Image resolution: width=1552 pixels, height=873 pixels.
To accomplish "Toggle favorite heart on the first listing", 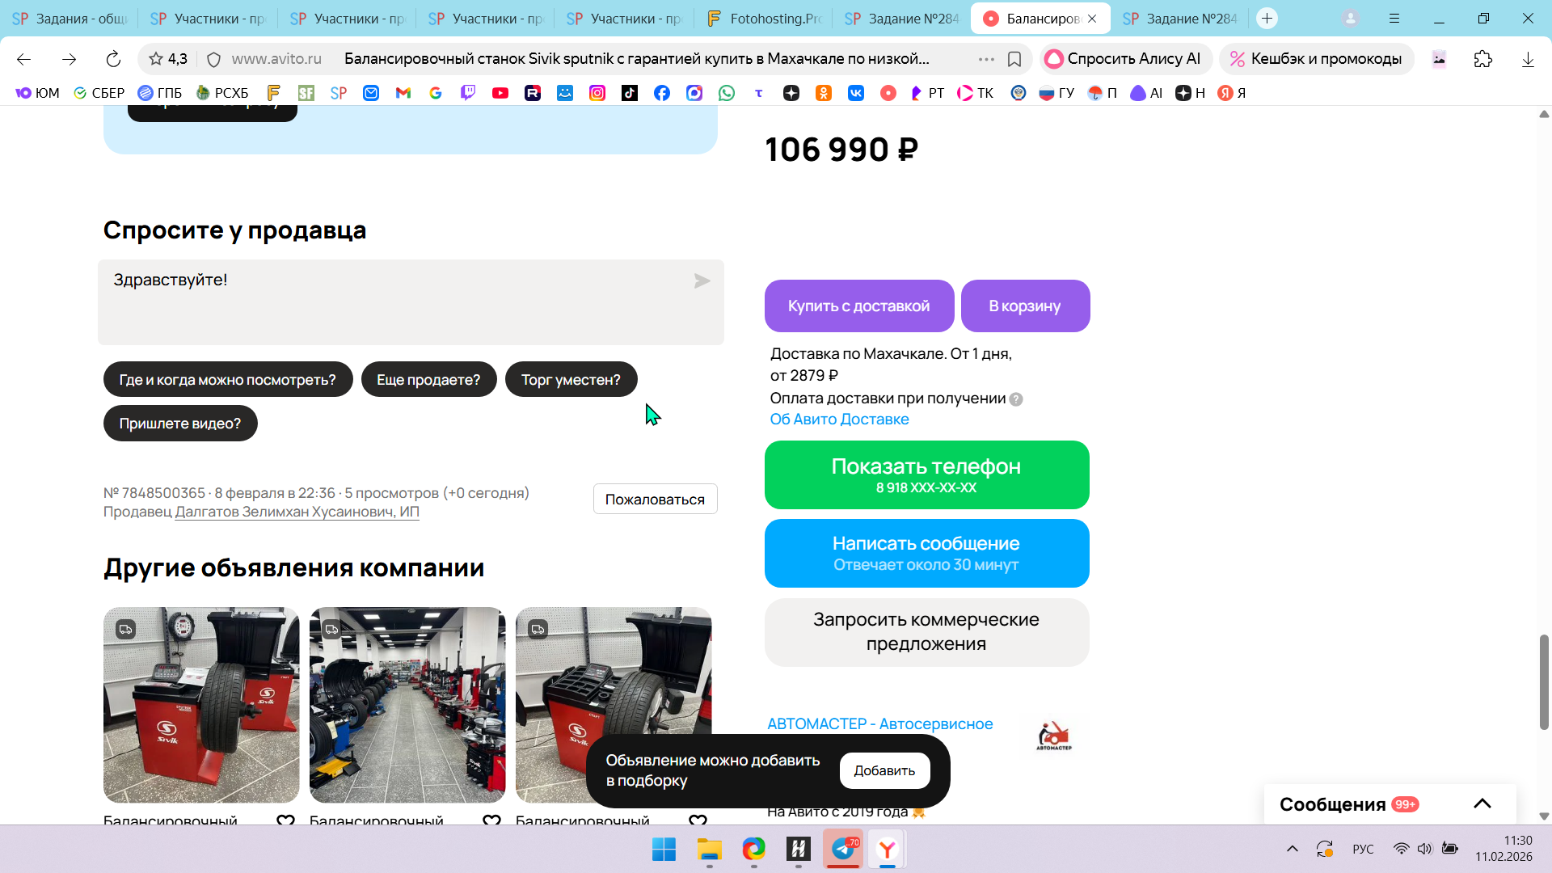I will click(285, 820).
